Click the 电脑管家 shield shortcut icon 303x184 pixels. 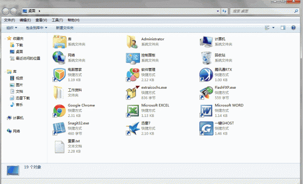point(59,75)
